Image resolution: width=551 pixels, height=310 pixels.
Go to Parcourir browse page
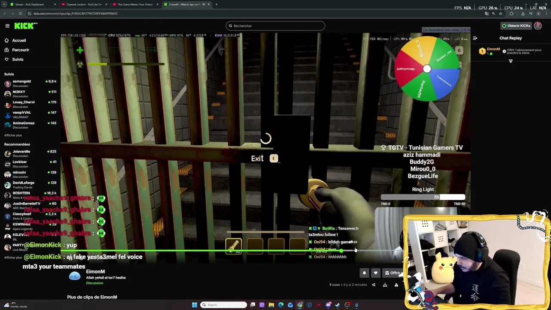[x=17, y=50]
